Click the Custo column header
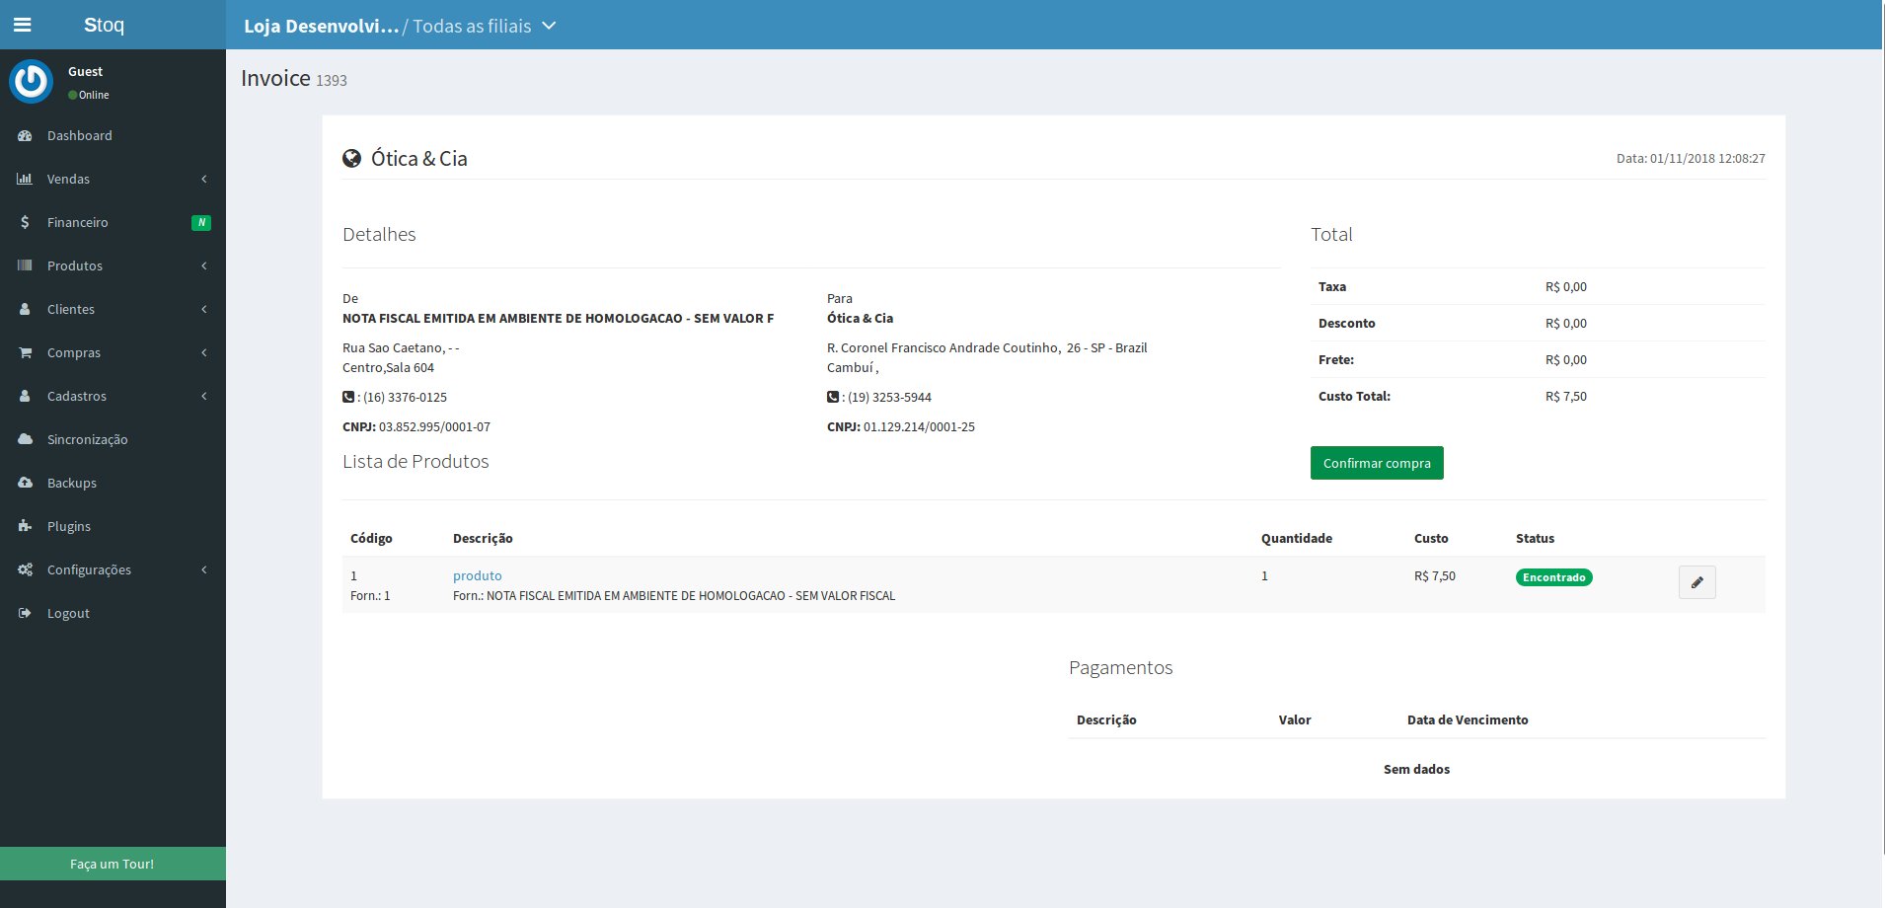Viewport: 1885px width, 908px height. tap(1431, 538)
